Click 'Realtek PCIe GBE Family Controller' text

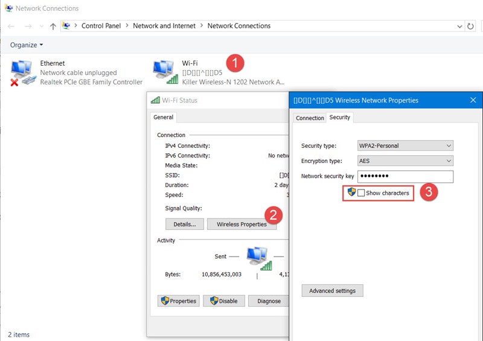[91, 82]
